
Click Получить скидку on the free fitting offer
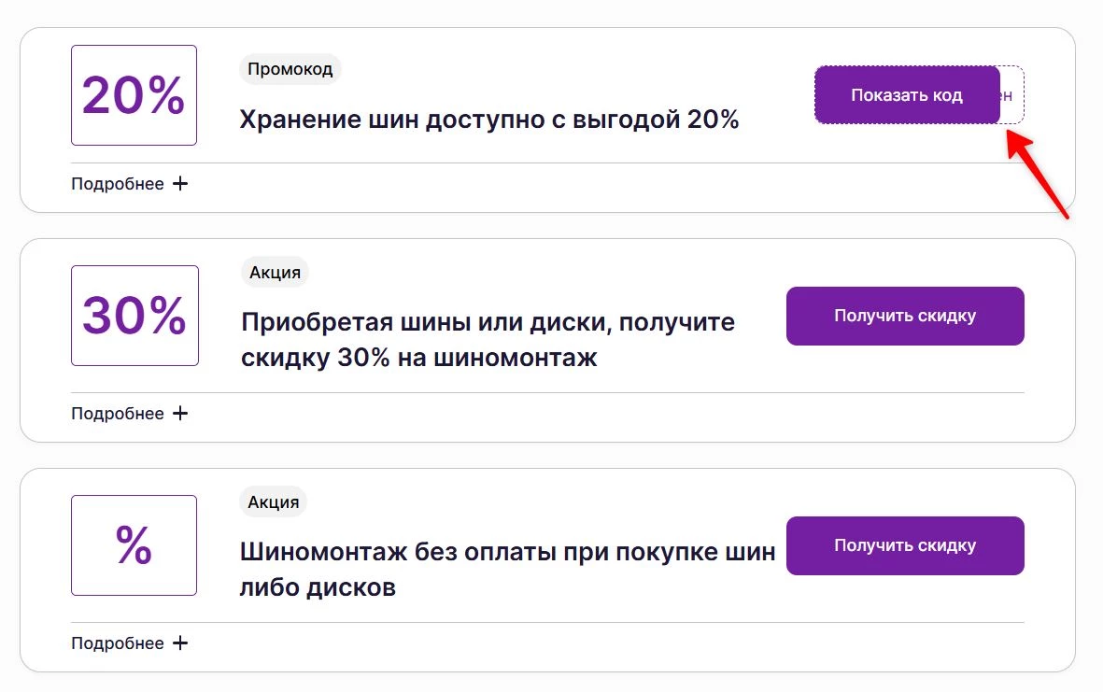pos(904,545)
